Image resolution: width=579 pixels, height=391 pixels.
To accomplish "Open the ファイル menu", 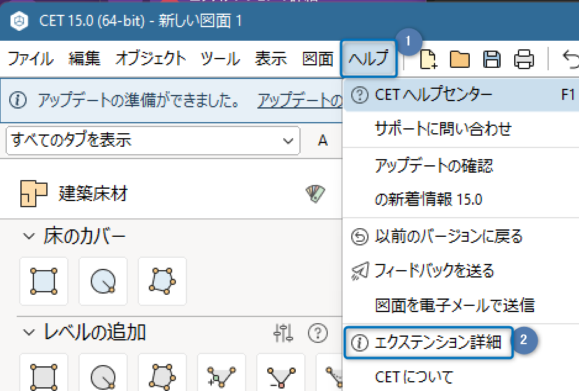I will pos(30,59).
